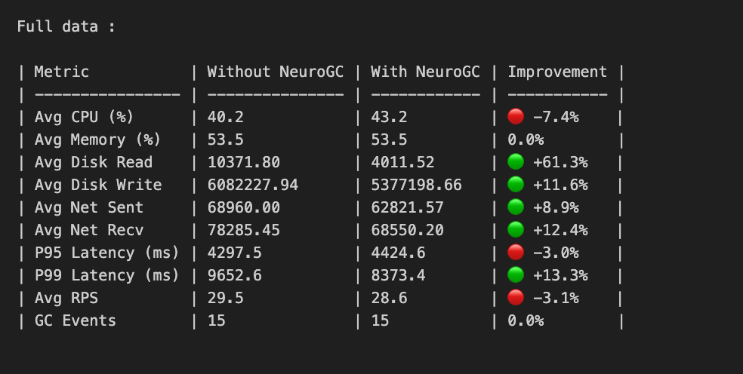The width and height of the screenshot is (743, 374).
Task: Click the +61.3% improvement value
Action: point(560,162)
